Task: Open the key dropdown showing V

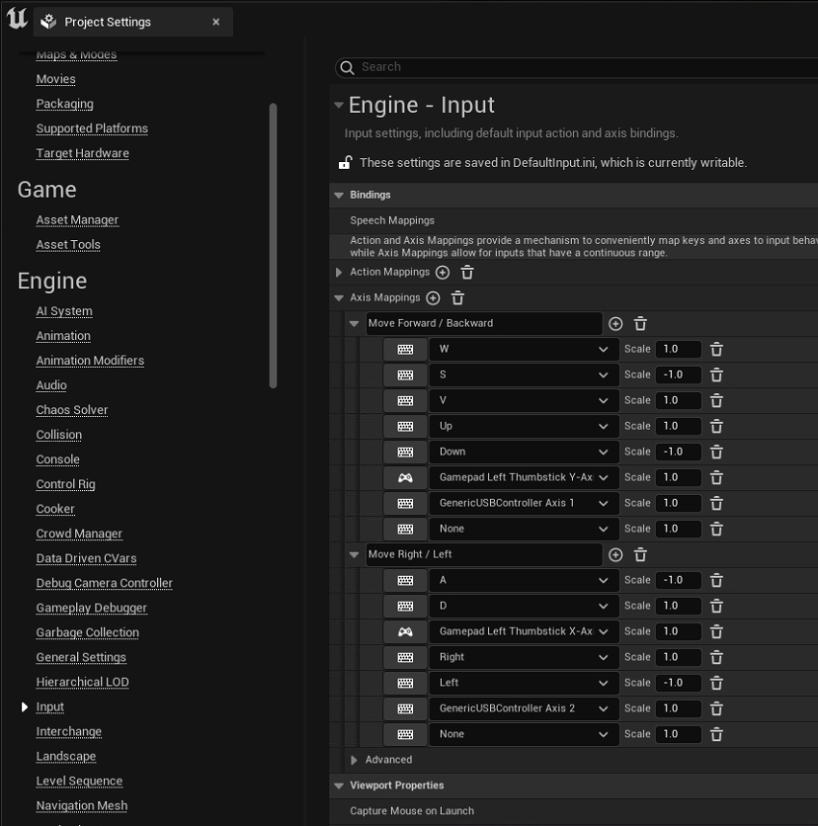Action: (x=524, y=401)
